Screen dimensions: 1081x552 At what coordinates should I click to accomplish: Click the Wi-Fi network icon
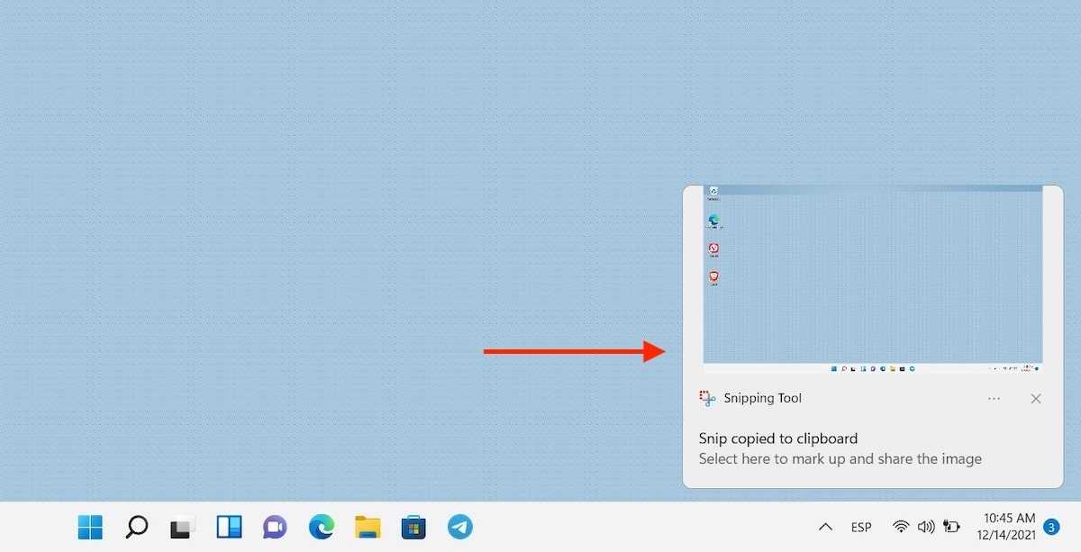[900, 527]
